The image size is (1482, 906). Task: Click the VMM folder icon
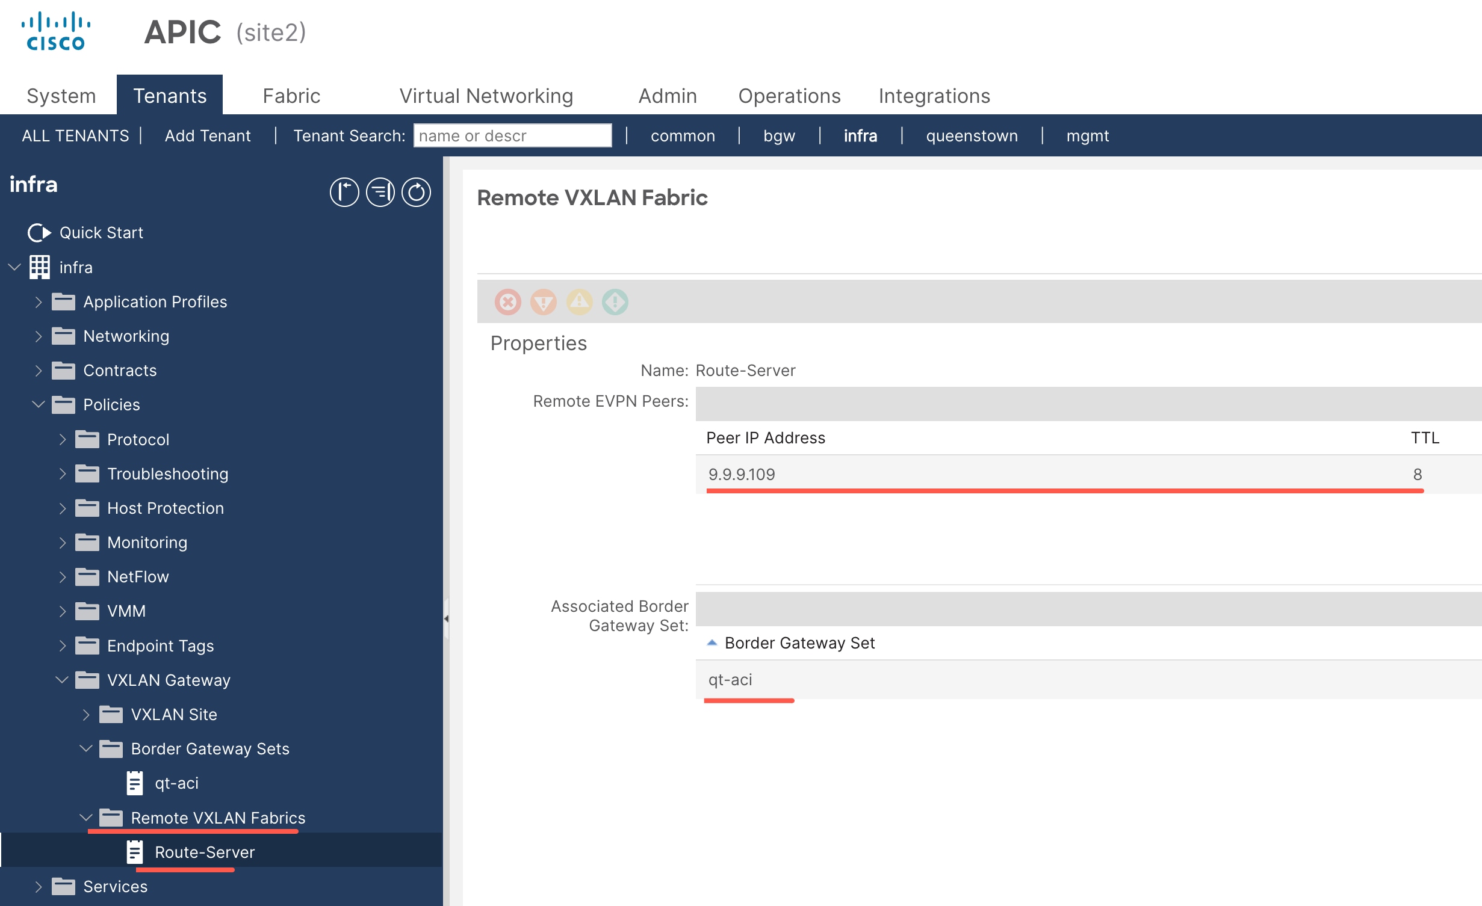pos(87,611)
